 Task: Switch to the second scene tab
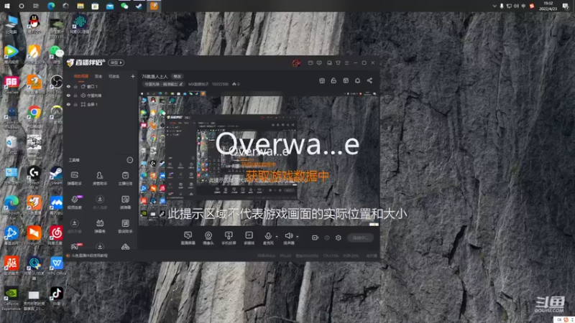(98, 77)
